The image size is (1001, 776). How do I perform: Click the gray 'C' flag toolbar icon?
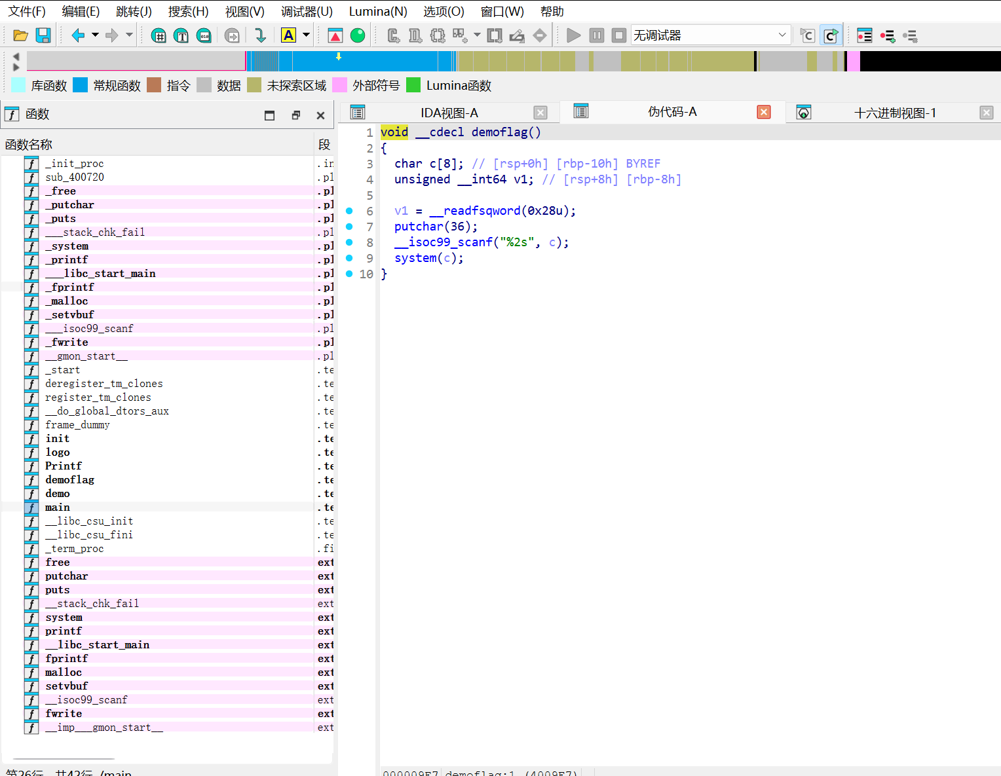click(x=808, y=35)
